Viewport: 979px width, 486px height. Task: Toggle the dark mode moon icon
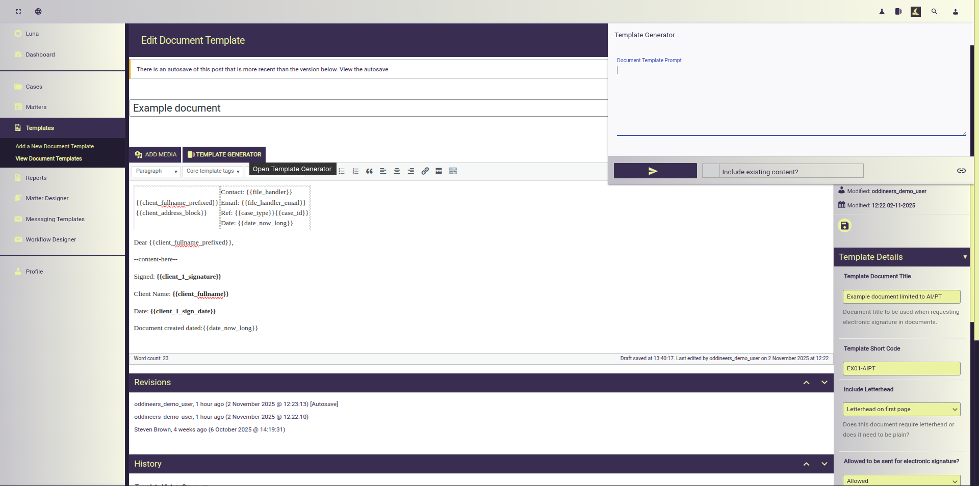tap(916, 11)
